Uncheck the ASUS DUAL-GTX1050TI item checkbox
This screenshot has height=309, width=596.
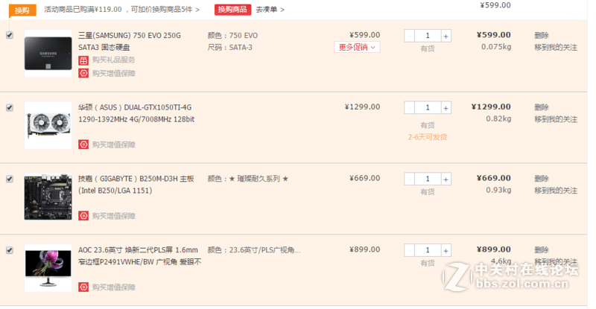(x=10, y=107)
